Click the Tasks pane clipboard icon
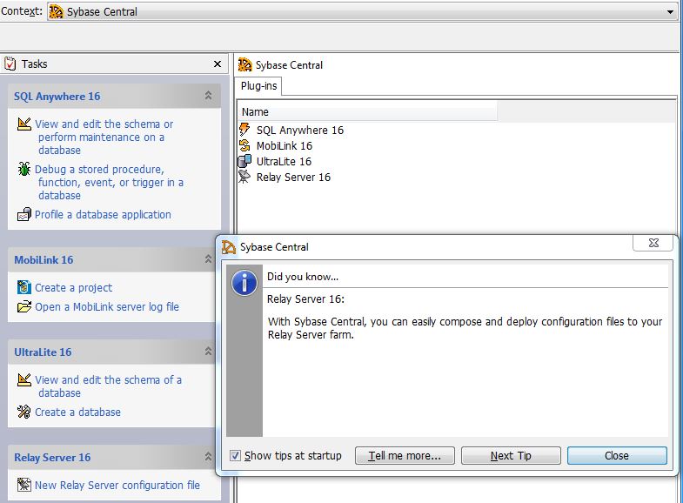The height and width of the screenshot is (503, 683). coord(10,64)
